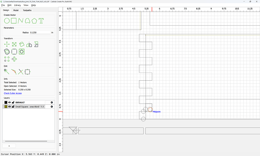
Task: Open the File menu
Action: (3, 5)
